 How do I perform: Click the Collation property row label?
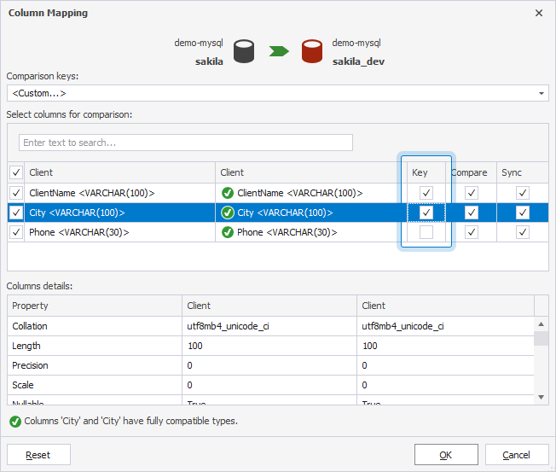(x=30, y=326)
